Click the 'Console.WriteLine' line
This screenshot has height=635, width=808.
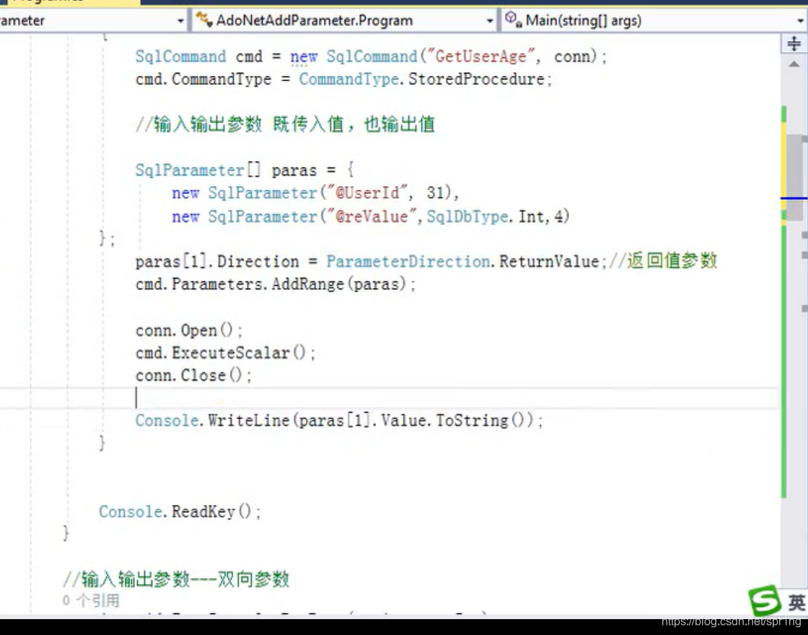[339, 421]
